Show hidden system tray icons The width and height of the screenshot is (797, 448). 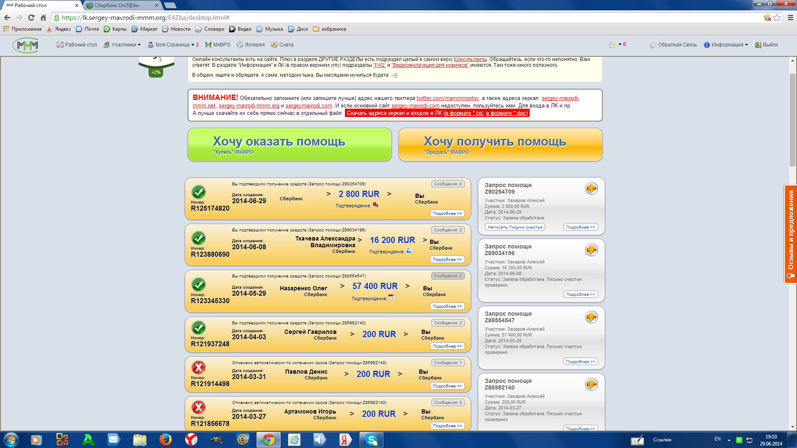(729, 440)
